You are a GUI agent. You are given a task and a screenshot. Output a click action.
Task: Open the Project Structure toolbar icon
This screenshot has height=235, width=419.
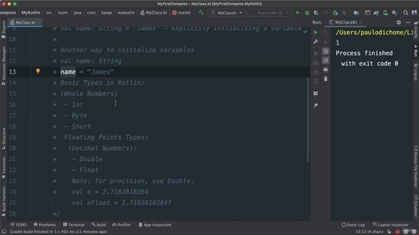pyautogui.click(x=356, y=12)
